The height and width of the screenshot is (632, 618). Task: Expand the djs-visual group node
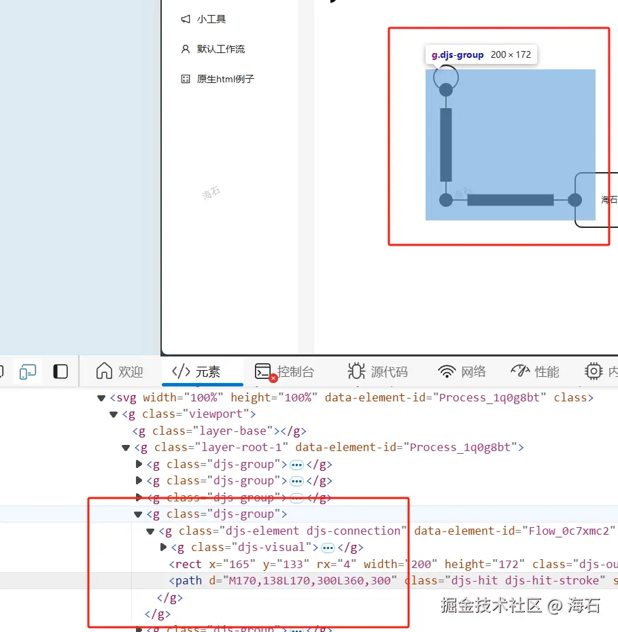click(x=163, y=548)
